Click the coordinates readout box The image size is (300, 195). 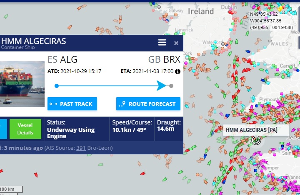point(272,20)
